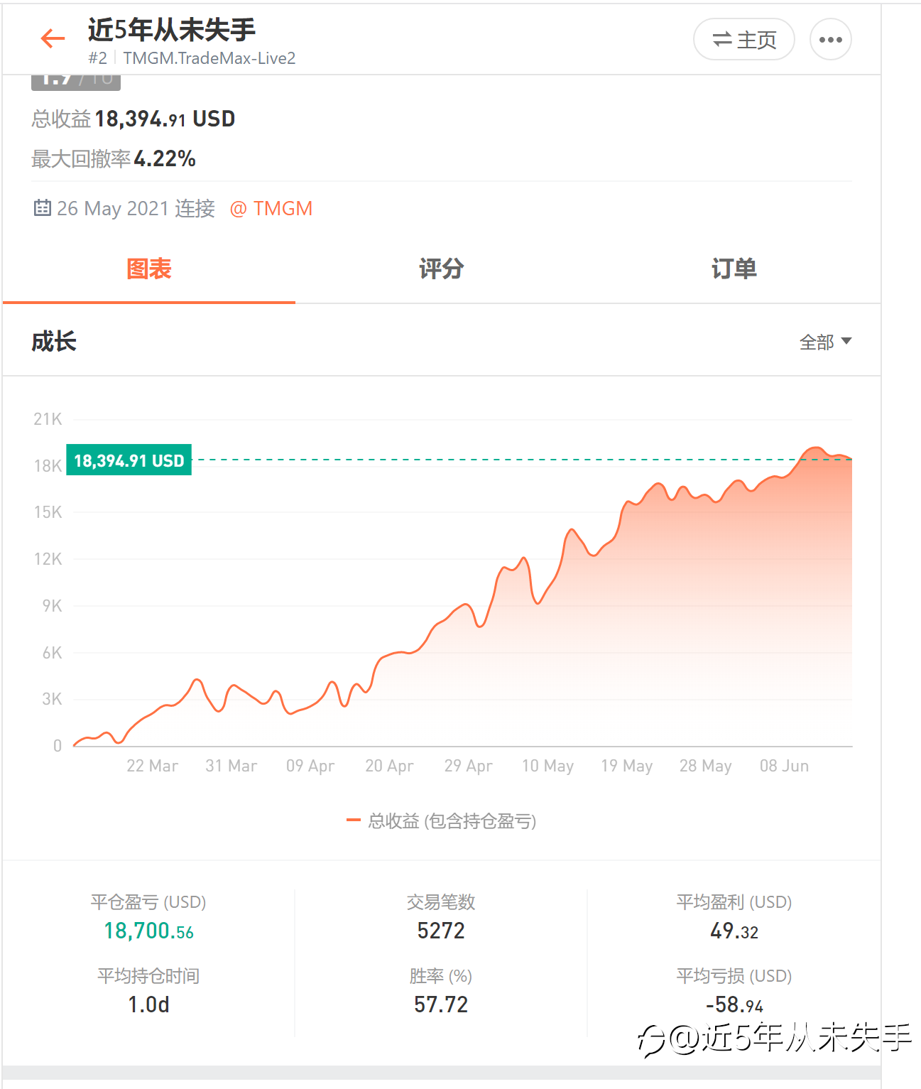Click the 主页 button
The height and width of the screenshot is (1089, 921).
[x=743, y=39]
